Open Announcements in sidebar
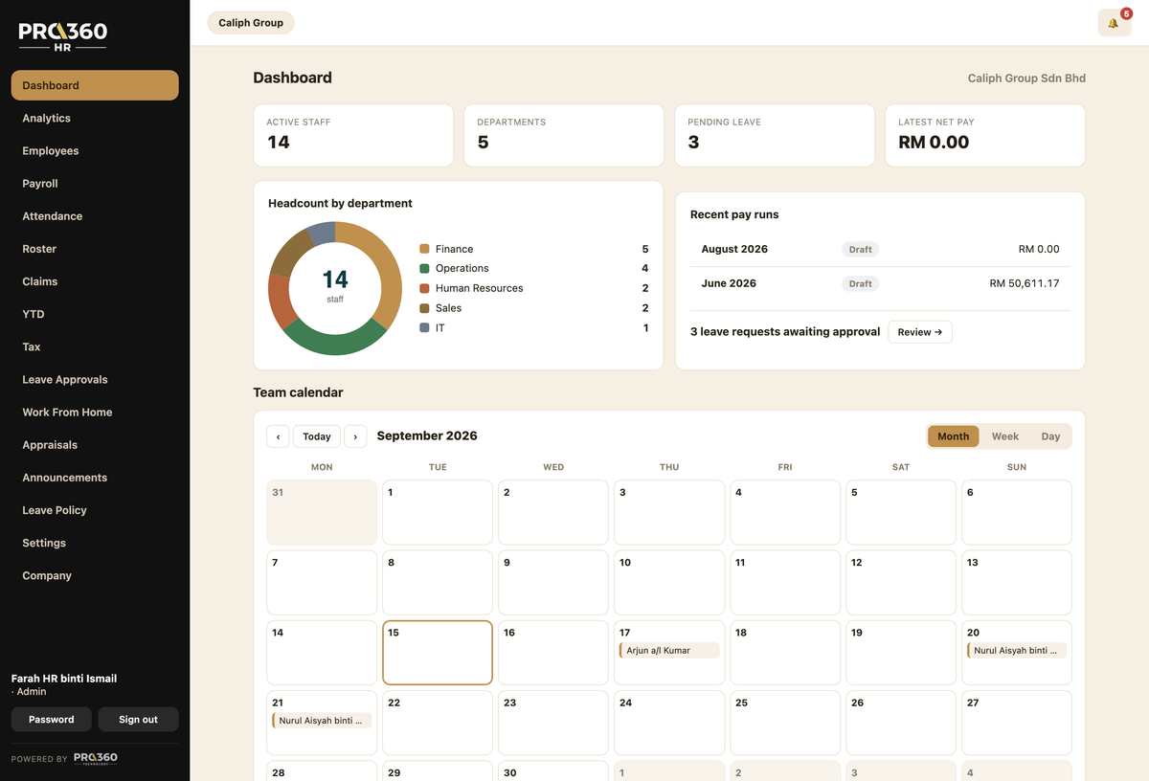 [x=95, y=478]
